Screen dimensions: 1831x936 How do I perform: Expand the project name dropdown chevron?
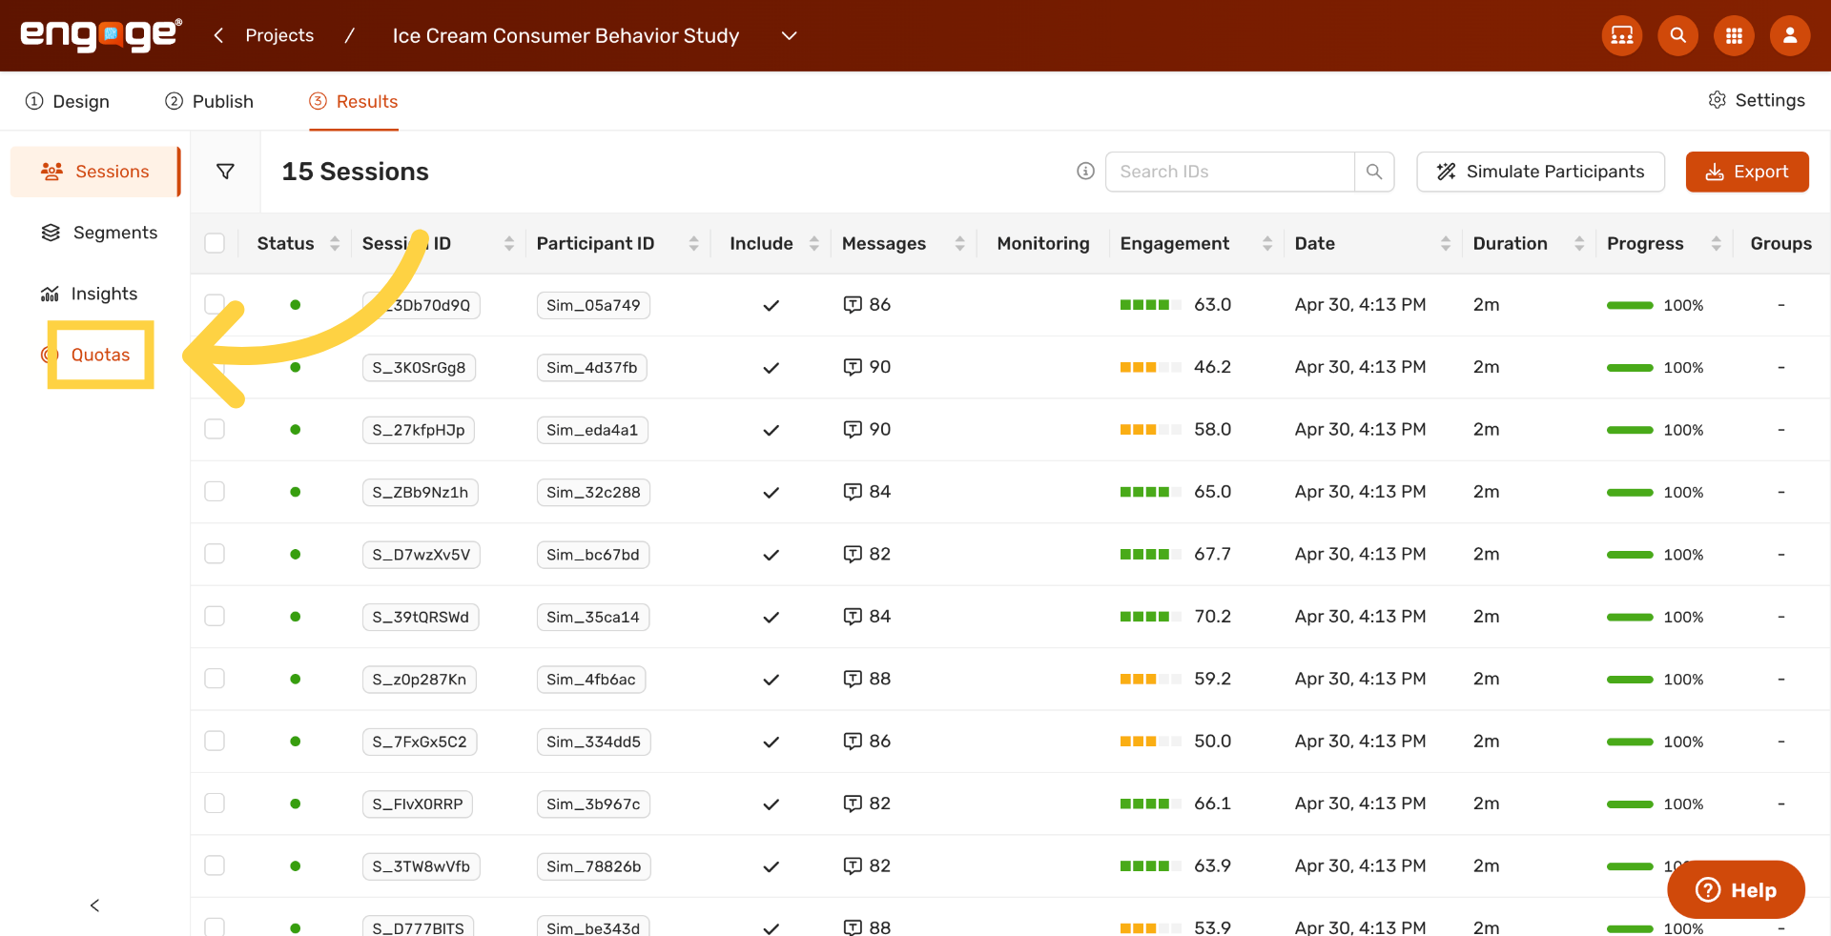pos(789,35)
